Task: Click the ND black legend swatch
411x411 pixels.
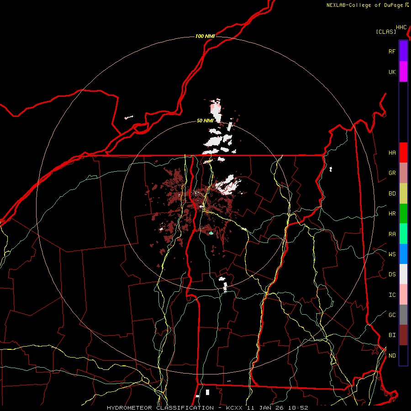Action: point(403,355)
